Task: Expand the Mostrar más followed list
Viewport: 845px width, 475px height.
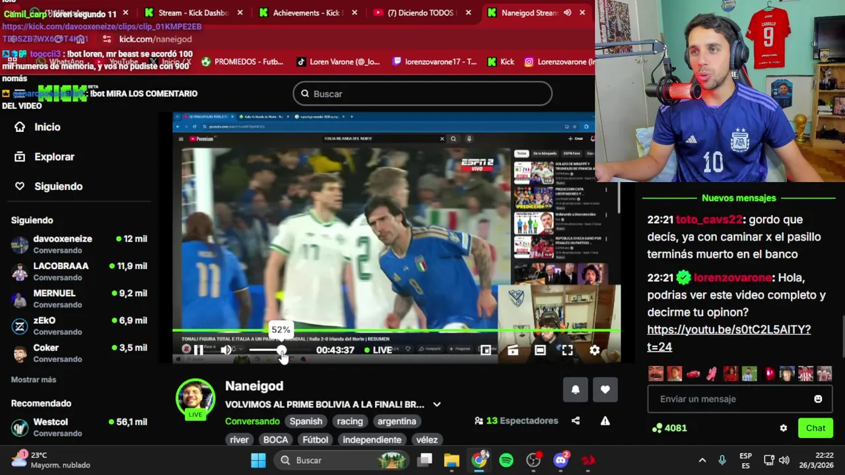Action: click(34, 379)
